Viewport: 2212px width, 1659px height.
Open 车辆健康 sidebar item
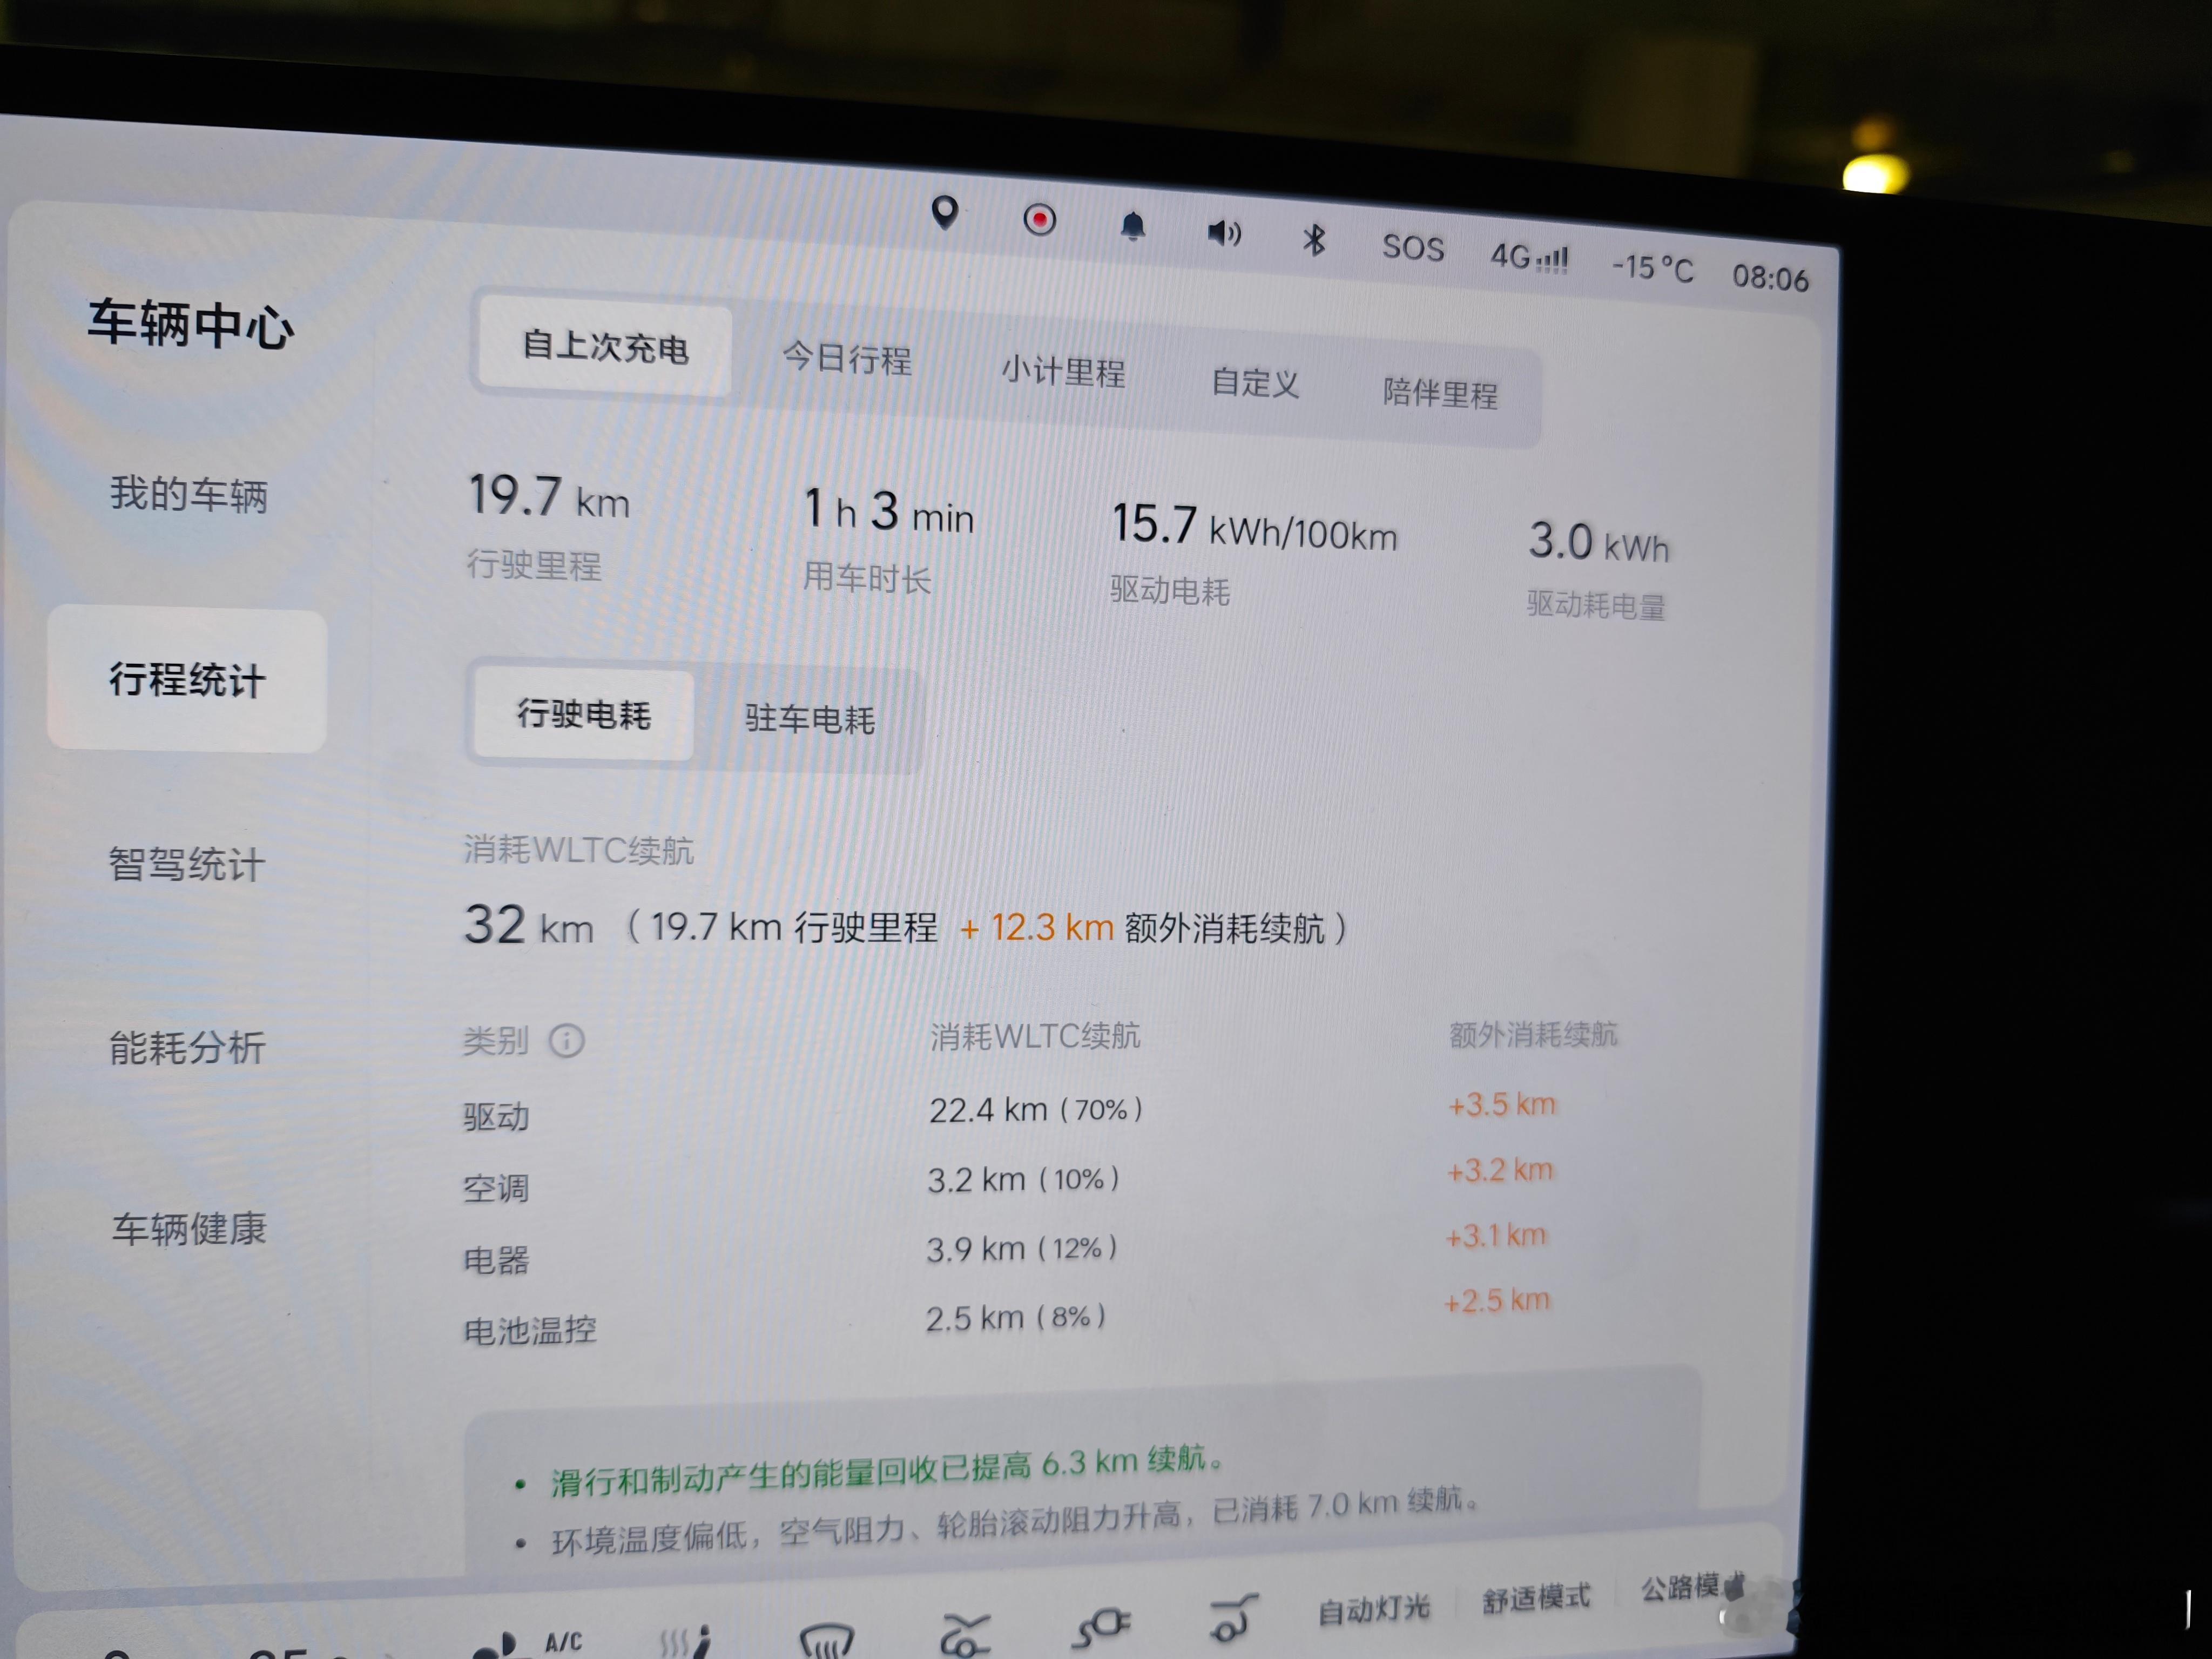[x=188, y=1228]
